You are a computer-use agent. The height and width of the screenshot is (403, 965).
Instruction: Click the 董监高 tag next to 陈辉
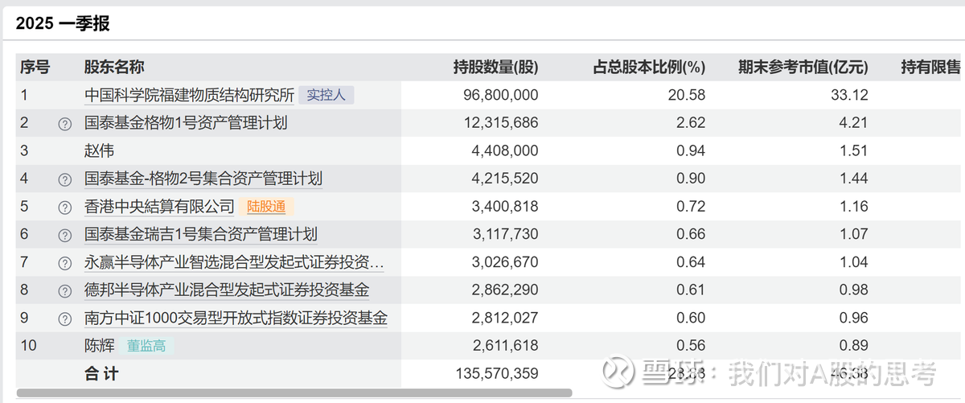point(146,346)
